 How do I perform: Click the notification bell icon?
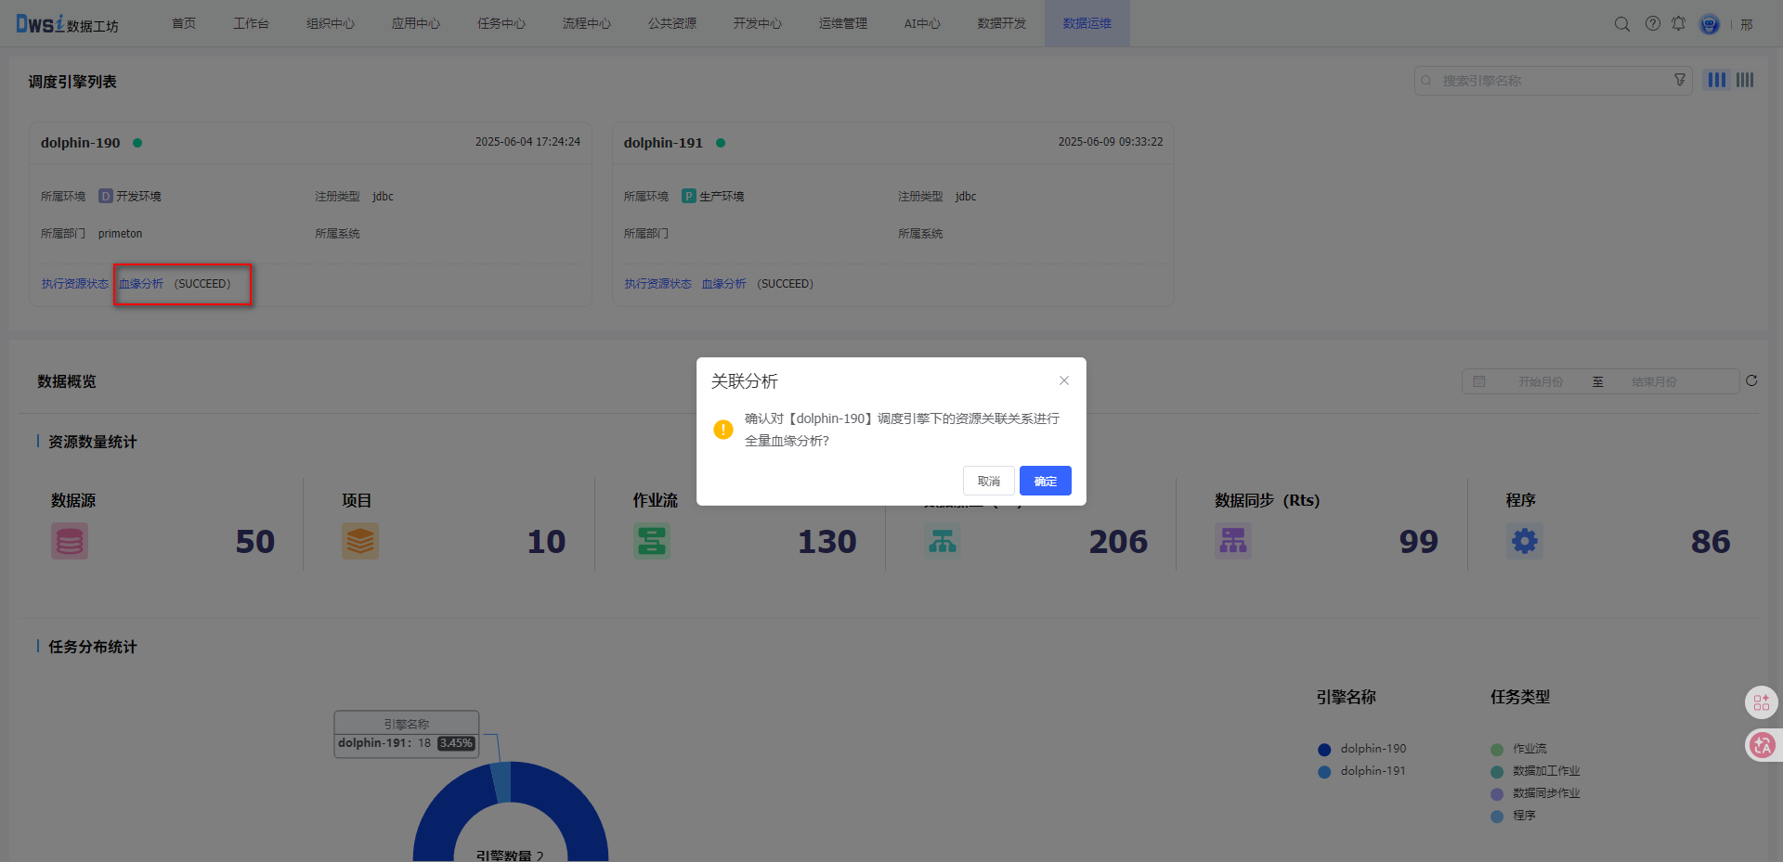(1679, 24)
